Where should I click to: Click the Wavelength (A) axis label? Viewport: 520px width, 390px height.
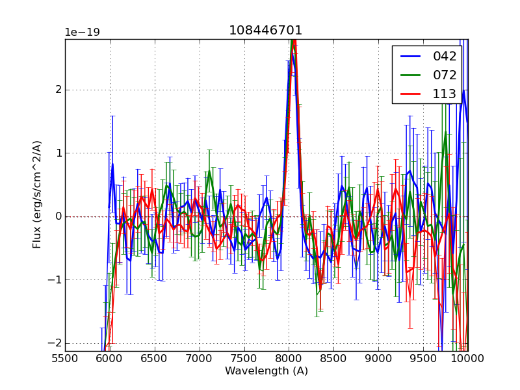click(x=266, y=371)
